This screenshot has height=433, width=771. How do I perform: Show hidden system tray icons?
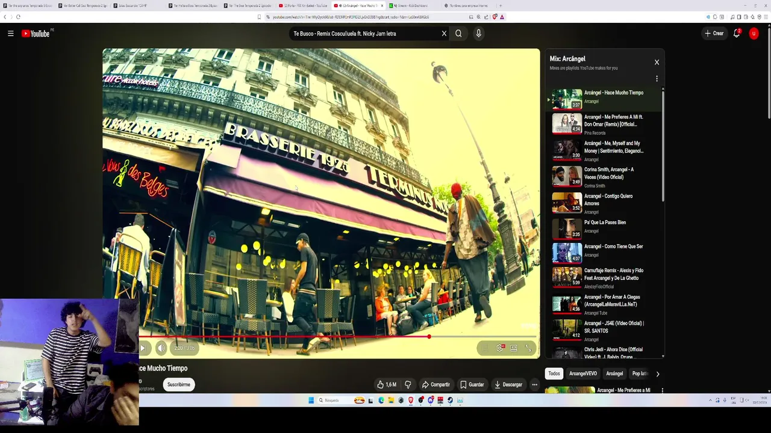[710, 400]
